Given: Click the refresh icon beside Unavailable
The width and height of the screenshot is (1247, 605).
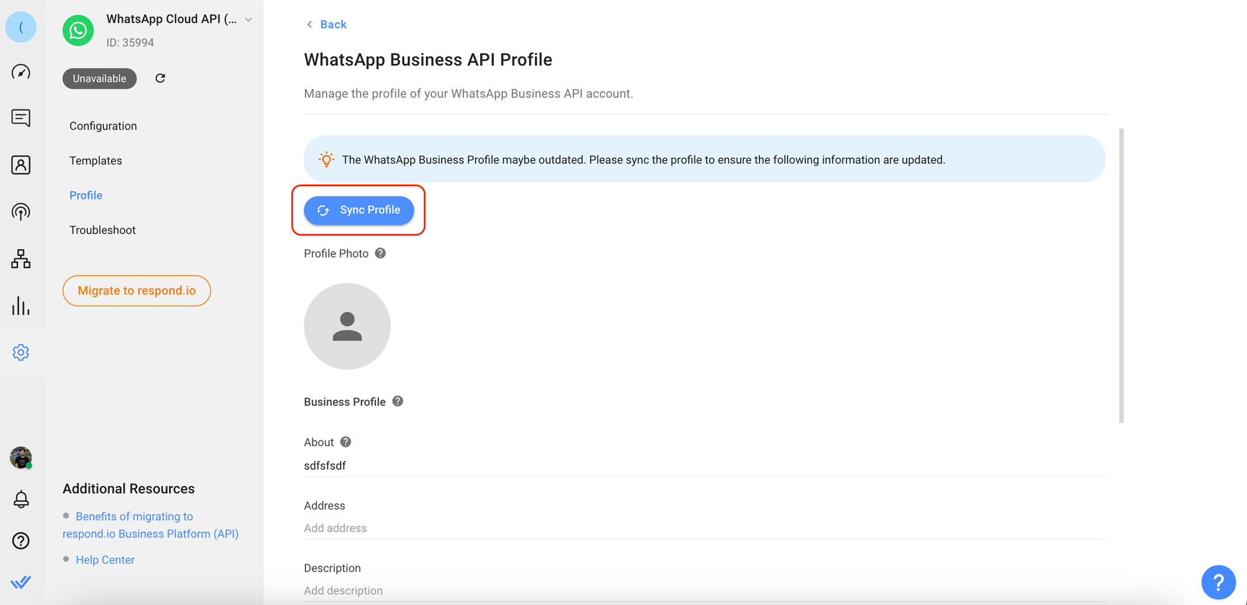Looking at the screenshot, I should (160, 78).
